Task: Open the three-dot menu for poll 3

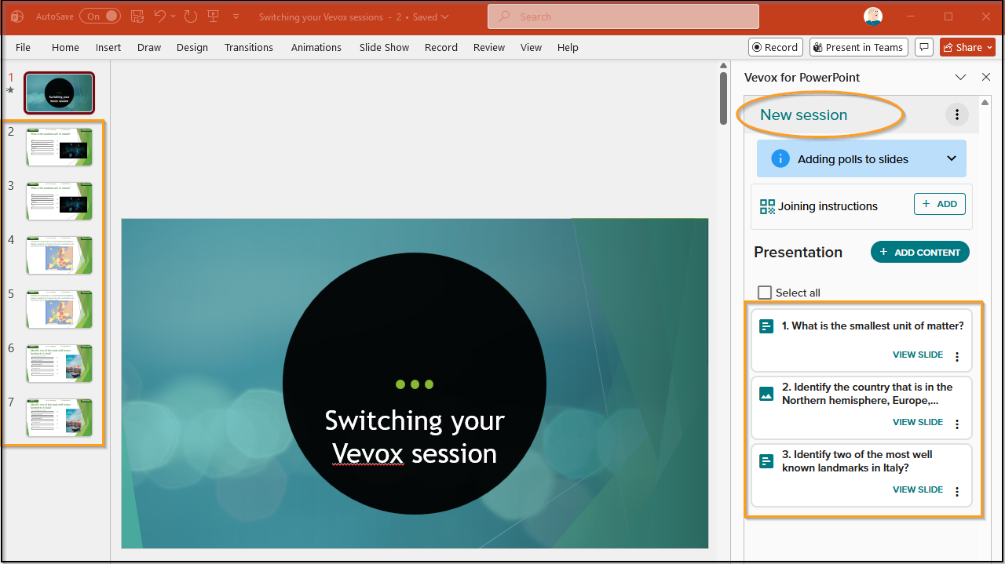Action: [x=956, y=492]
